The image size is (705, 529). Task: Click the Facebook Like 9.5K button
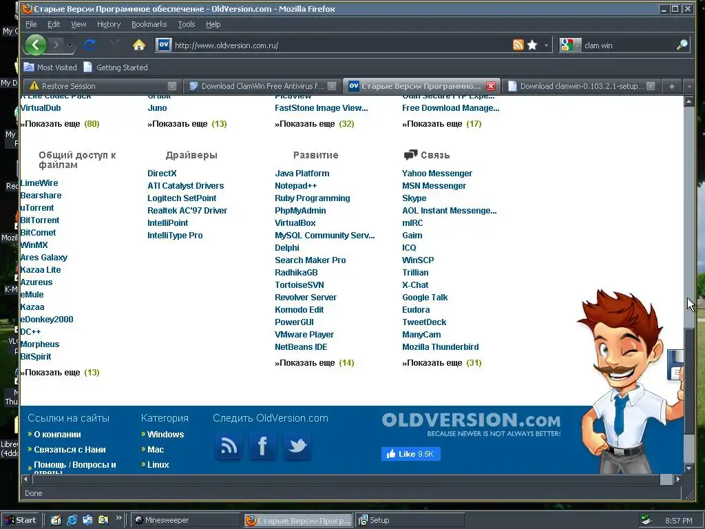click(x=411, y=454)
